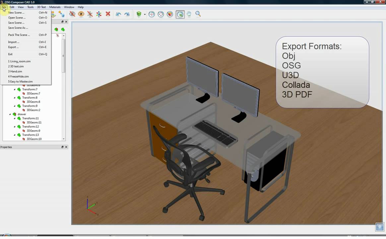Toggle the active selection cursor tool
The height and width of the screenshot is (239, 386).
180,14
